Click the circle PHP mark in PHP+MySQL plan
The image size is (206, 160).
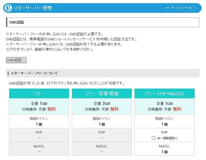154,138
